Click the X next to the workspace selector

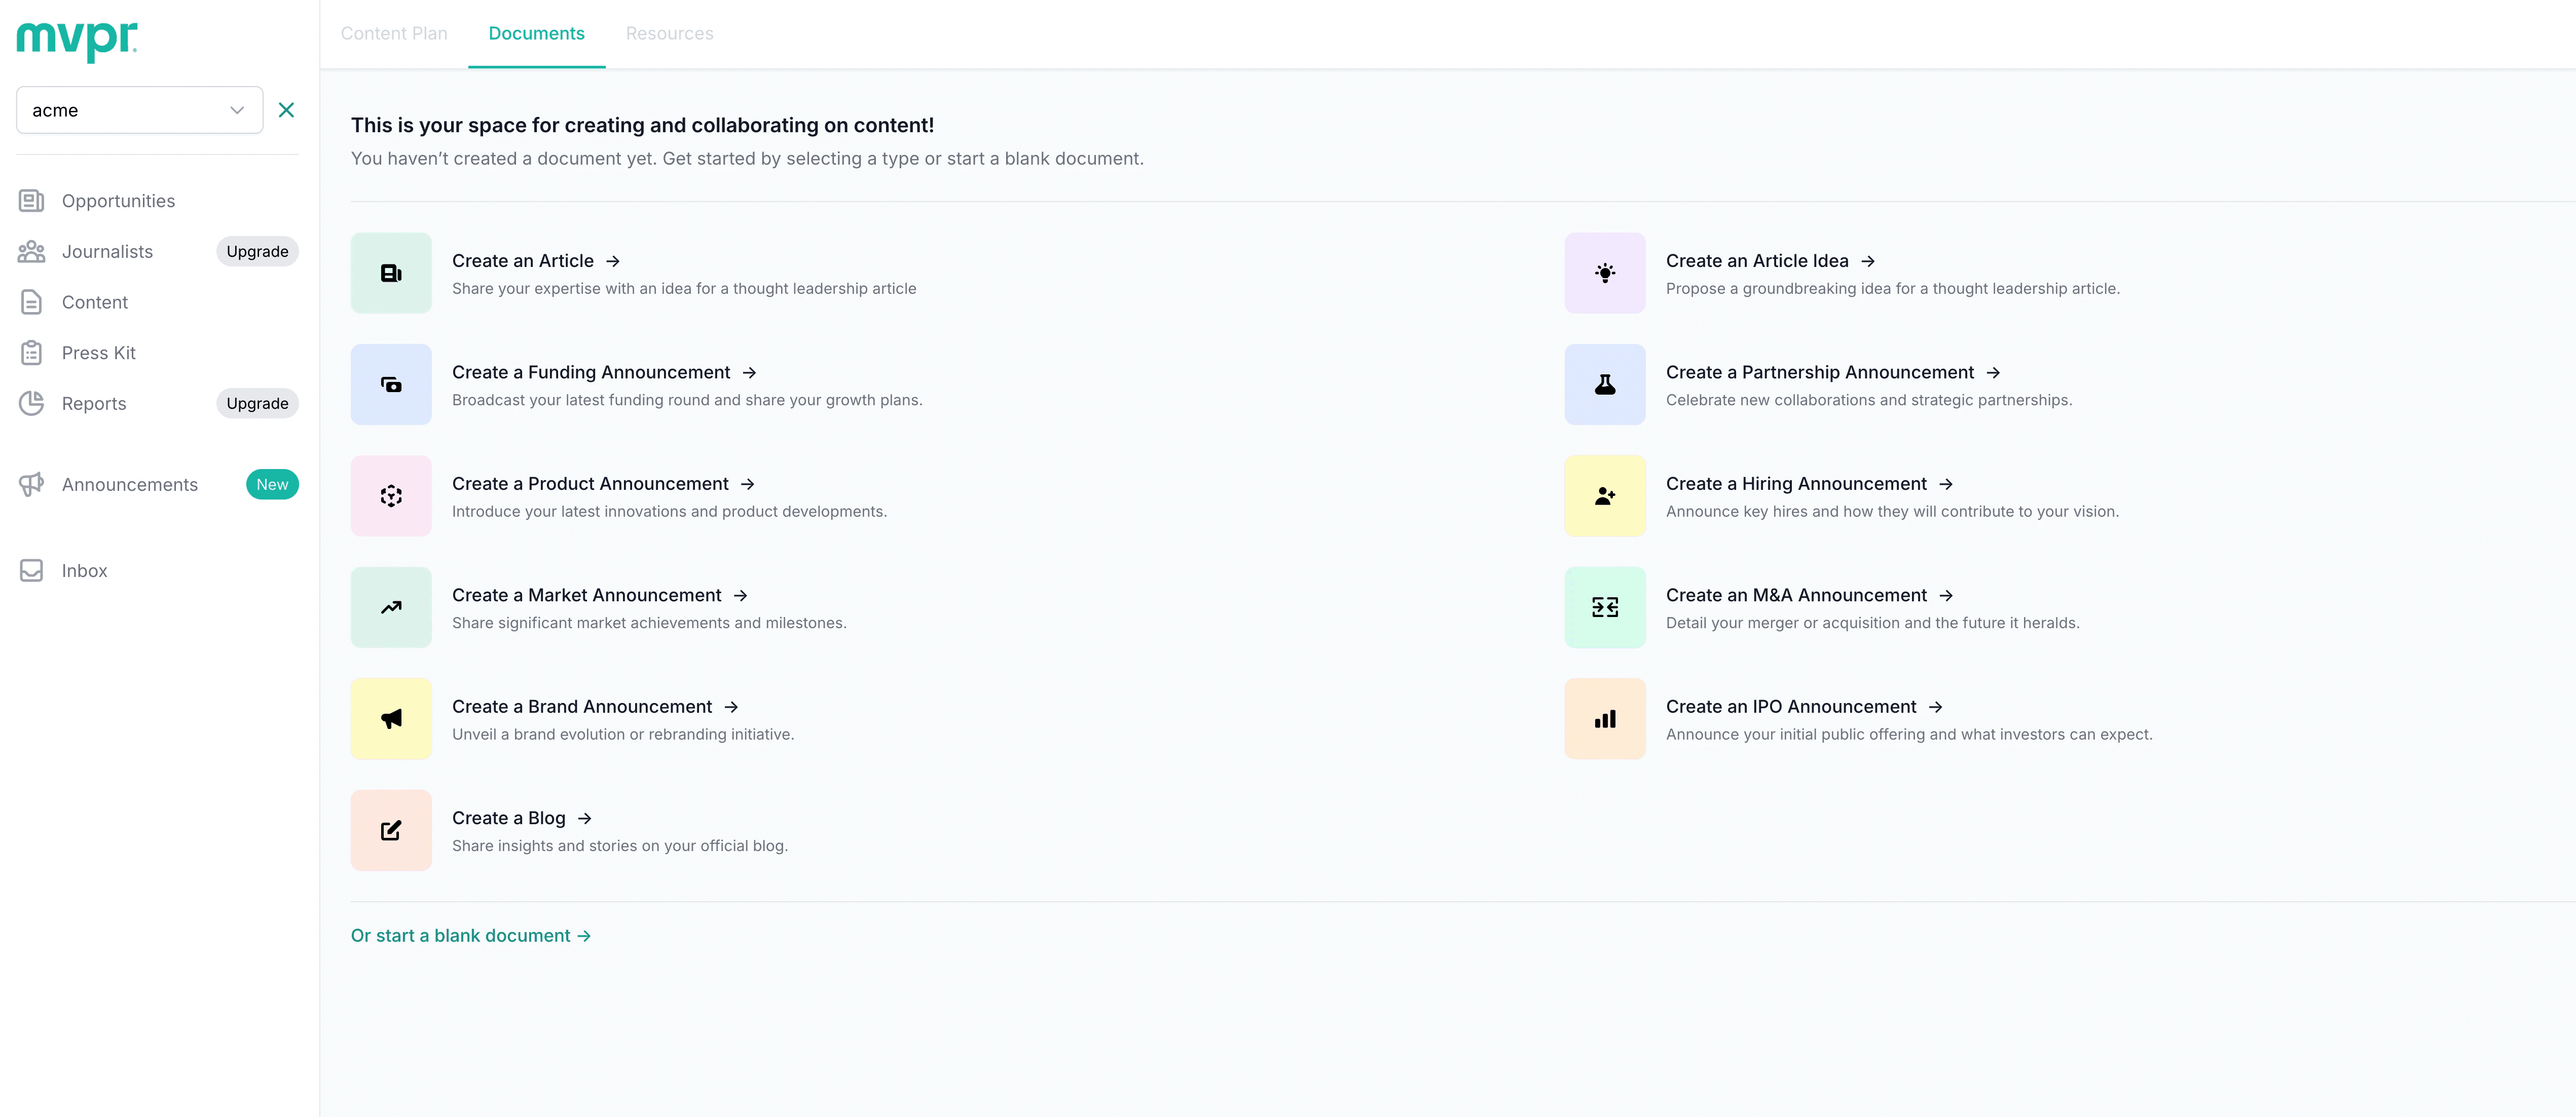(287, 110)
